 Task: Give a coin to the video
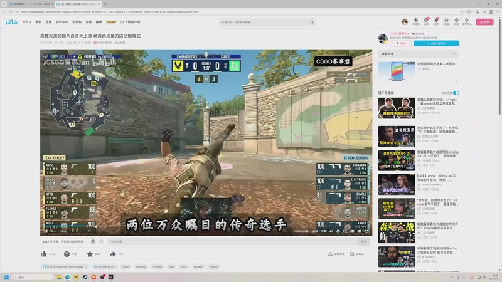pyautogui.click(x=67, y=254)
